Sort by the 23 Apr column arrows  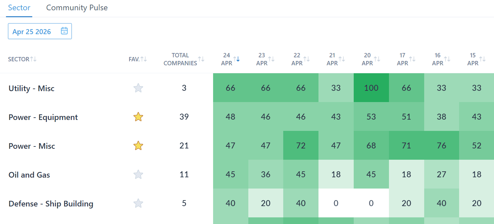(271, 59)
